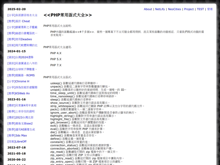Click the uniqid() function line
The height and width of the screenshot is (165, 220).
(x=88, y=90)
